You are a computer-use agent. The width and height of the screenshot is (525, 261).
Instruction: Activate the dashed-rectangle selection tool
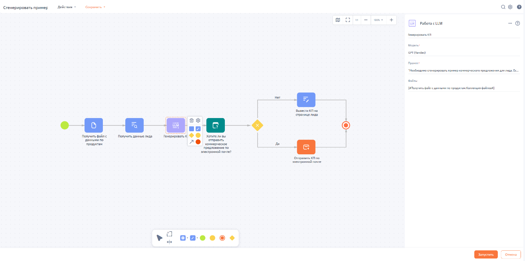coord(169,234)
